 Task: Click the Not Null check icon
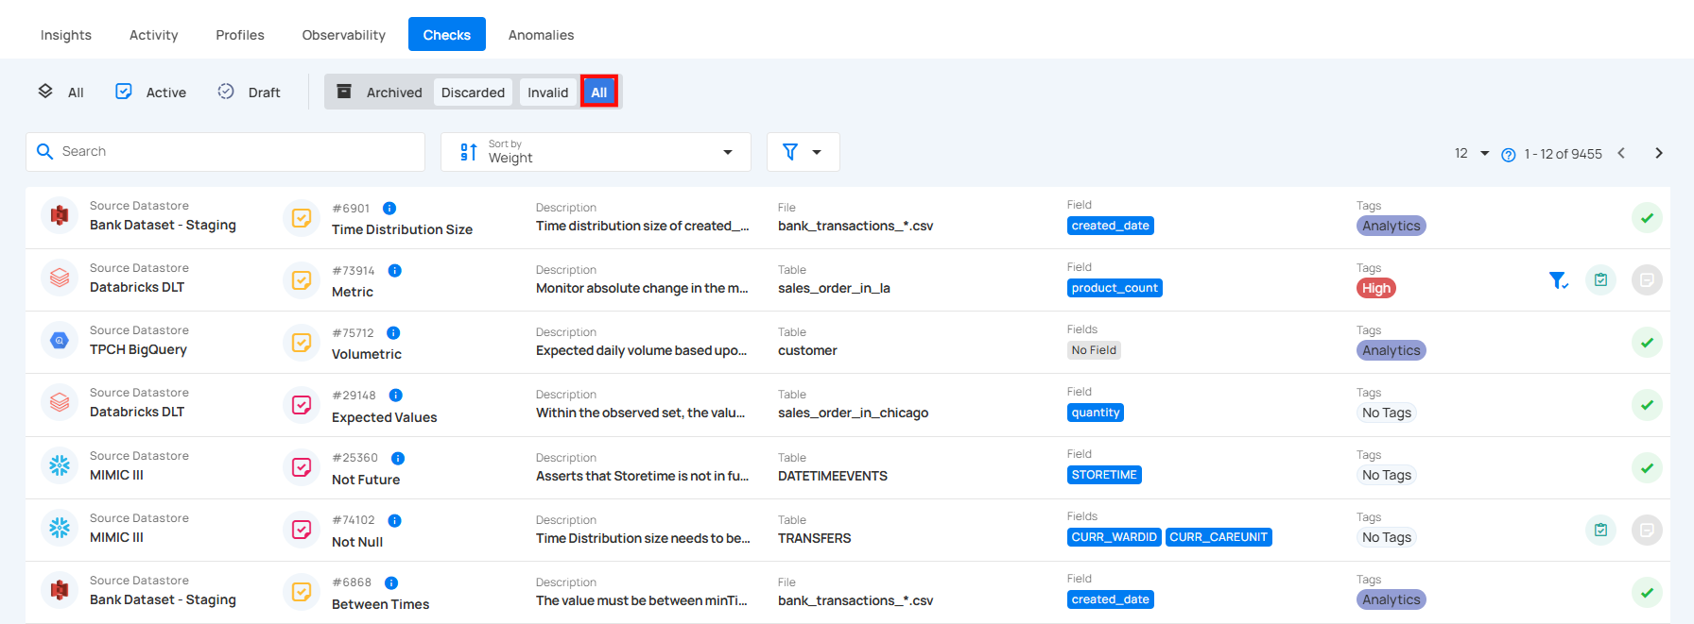coord(302,530)
